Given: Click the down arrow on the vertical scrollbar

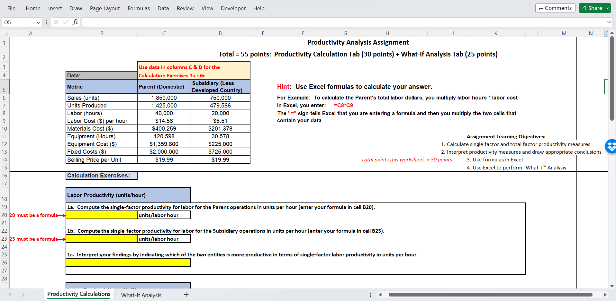Looking at the screenshot, I should 612,286.
